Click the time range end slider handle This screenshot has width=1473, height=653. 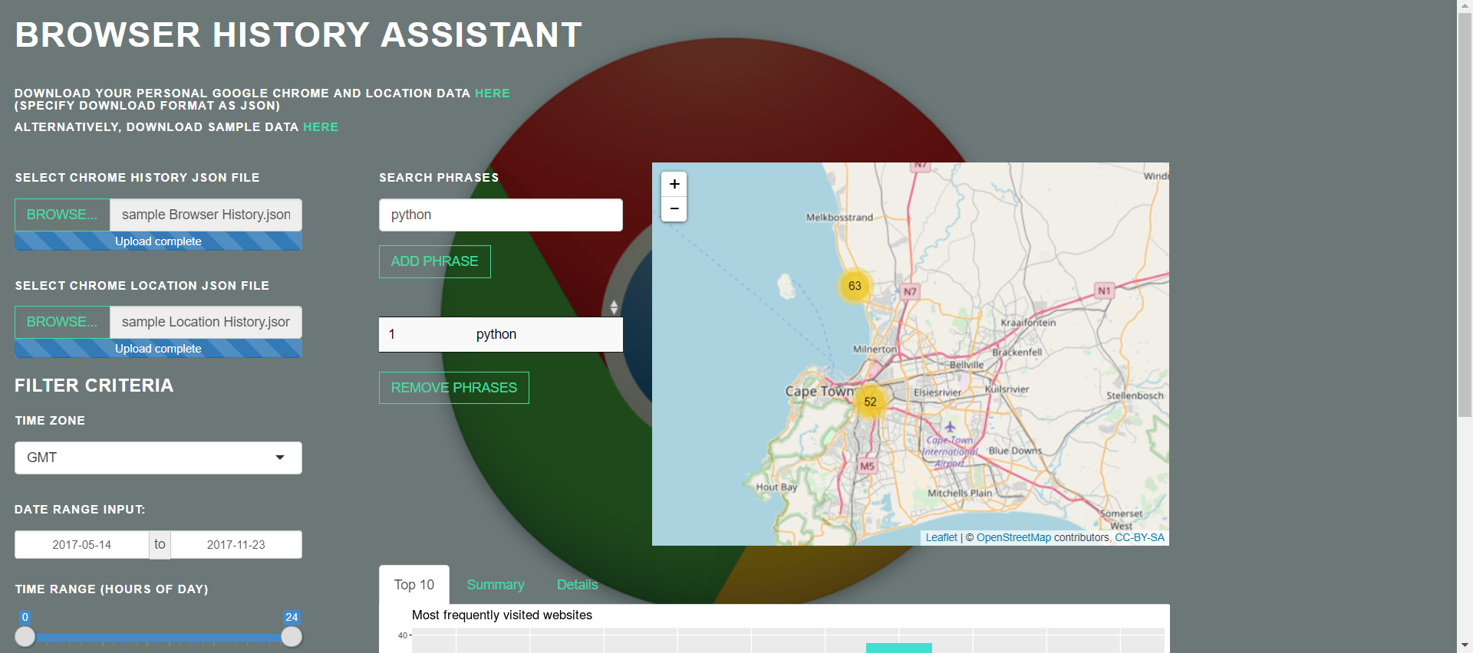[292, 637]
